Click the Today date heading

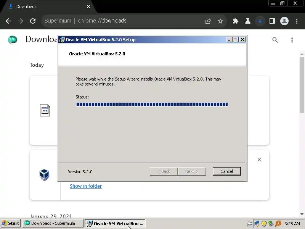pos(37,65)
